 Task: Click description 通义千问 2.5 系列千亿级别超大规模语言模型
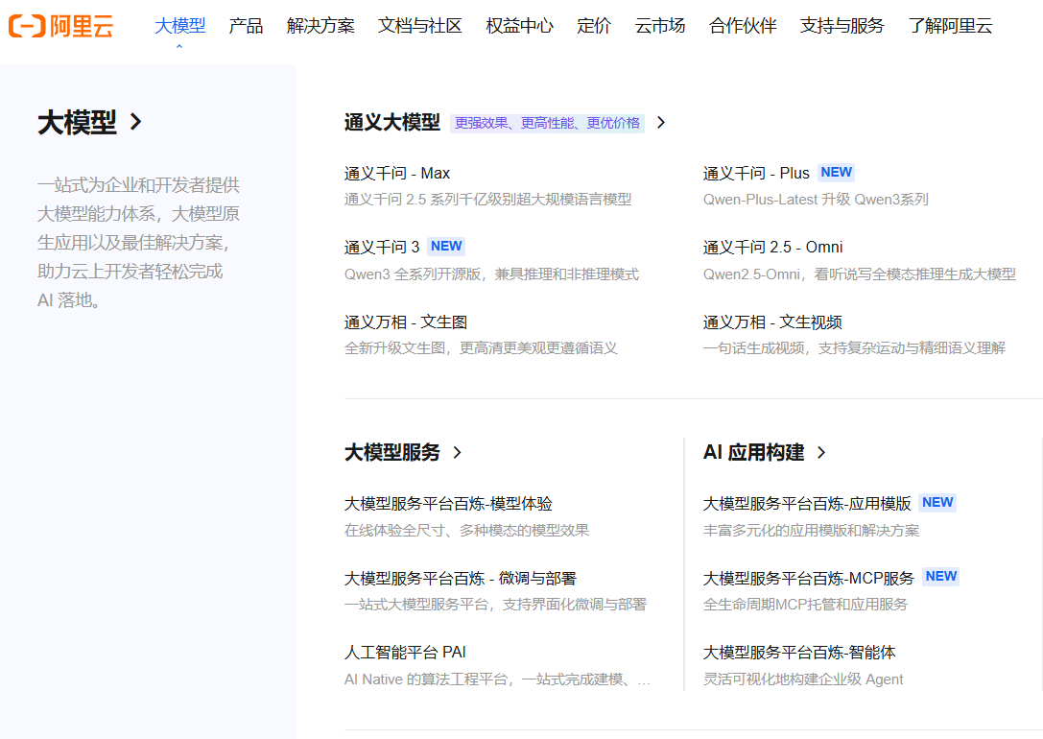[x=487, y=200]
